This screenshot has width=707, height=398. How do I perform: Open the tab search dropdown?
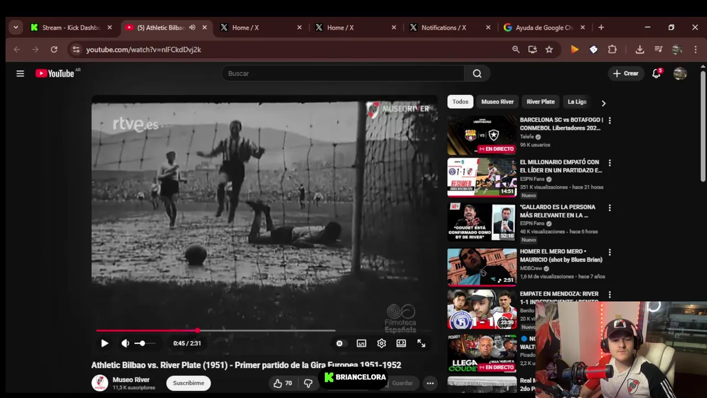pyautogui.click(x=15, y=28)
